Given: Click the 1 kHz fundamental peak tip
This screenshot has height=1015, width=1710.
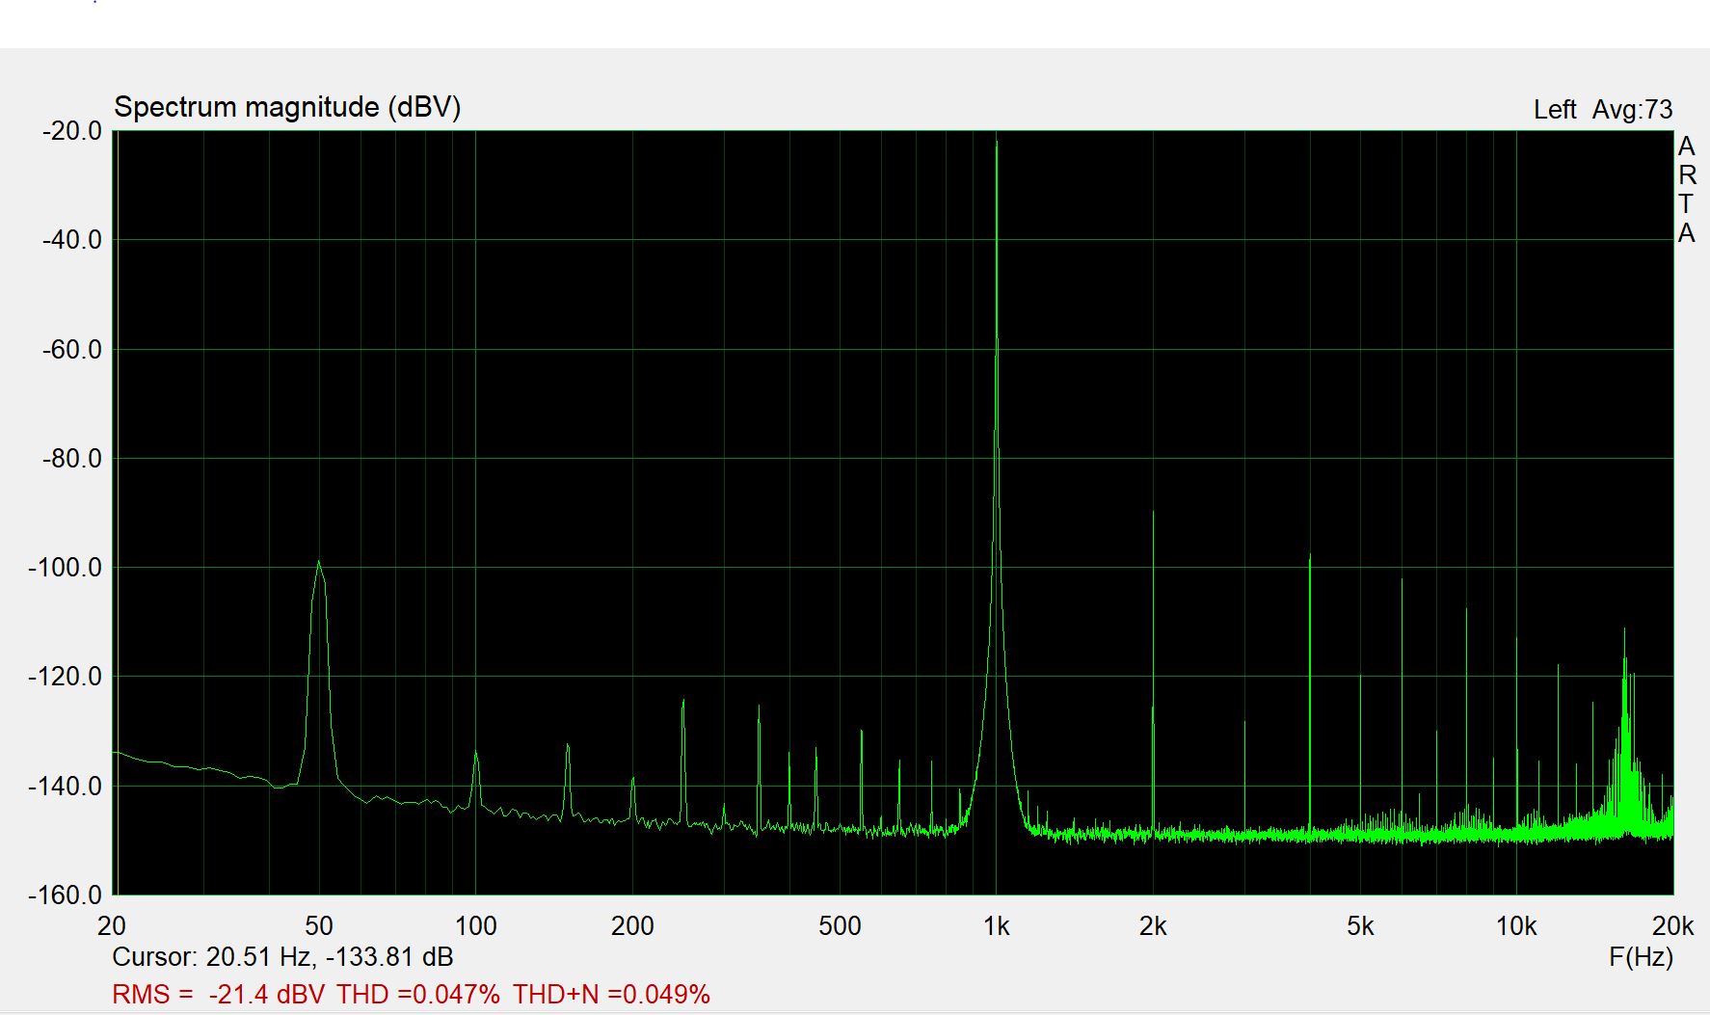Looking at the screenshot, I should [x=997, y=142].
